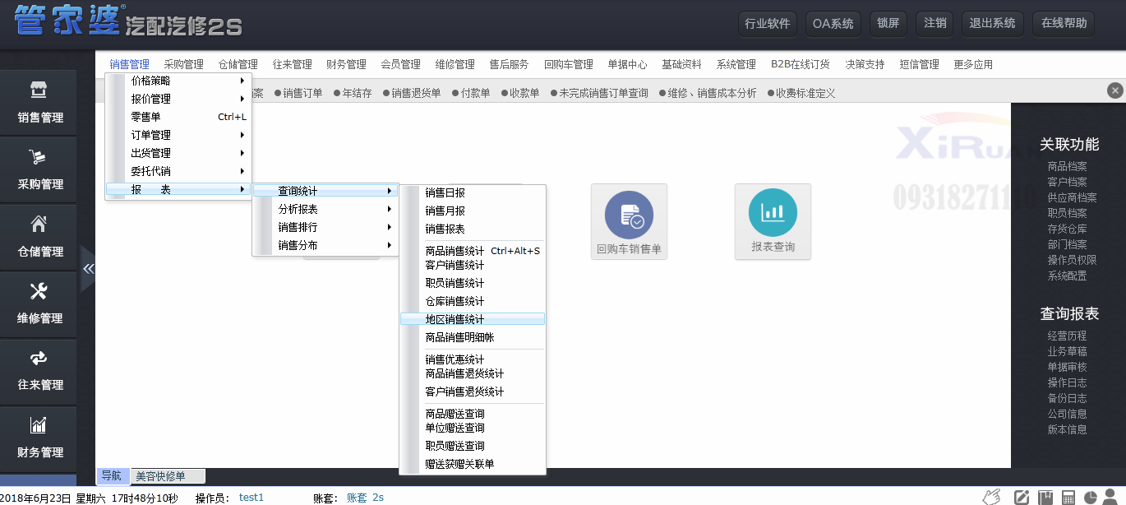Click the edit note icon in status bar
This screenshot has height=505, width=1126.
point(1022,498)
